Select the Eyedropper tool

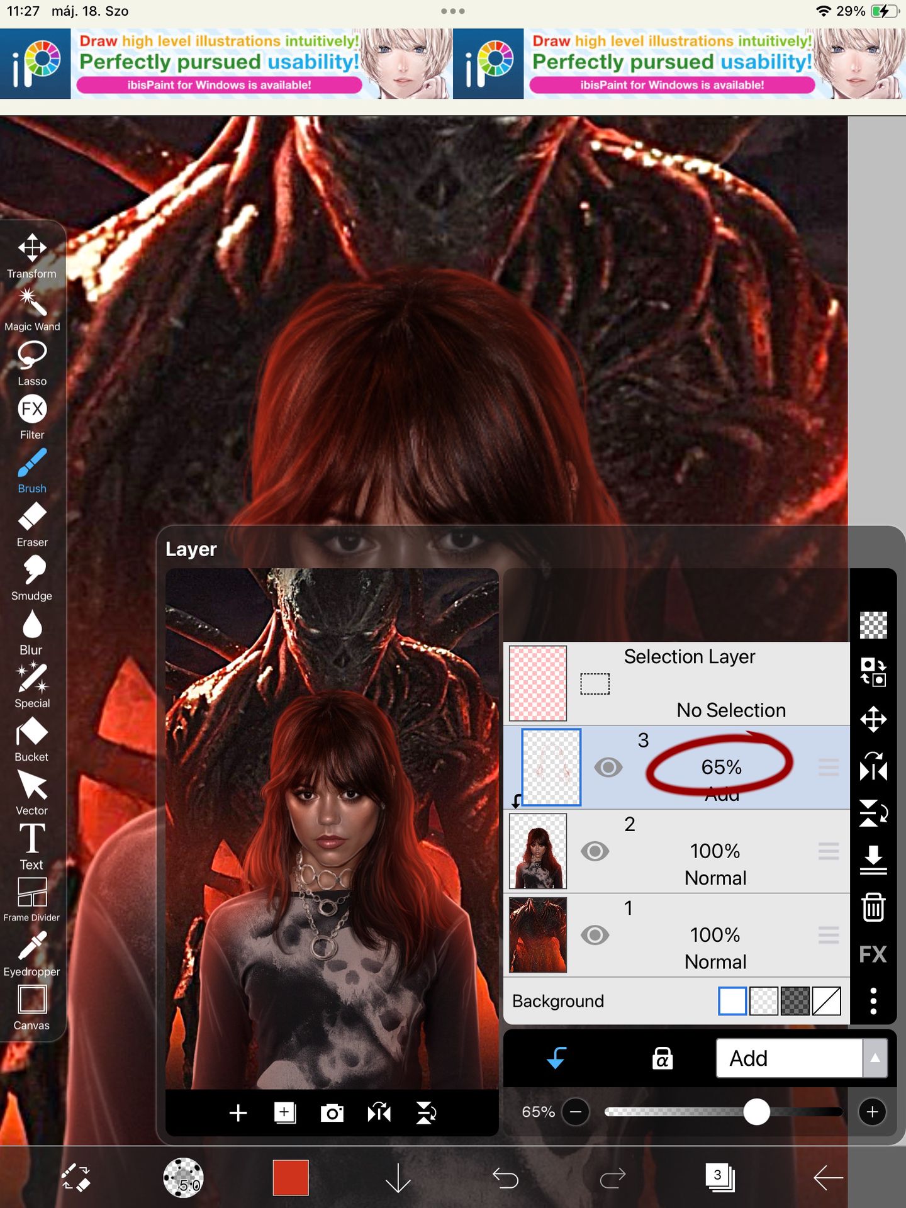[x=32, y=954]
